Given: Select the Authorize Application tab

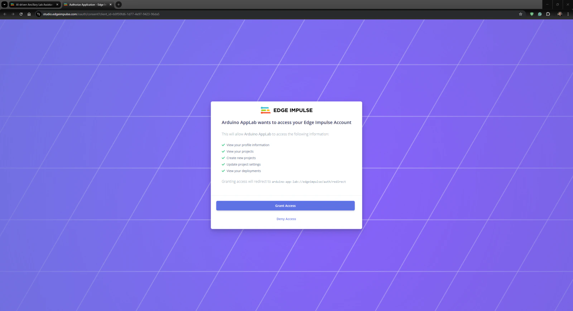Looking at the screenshot, I should click(x=88, y=5).
